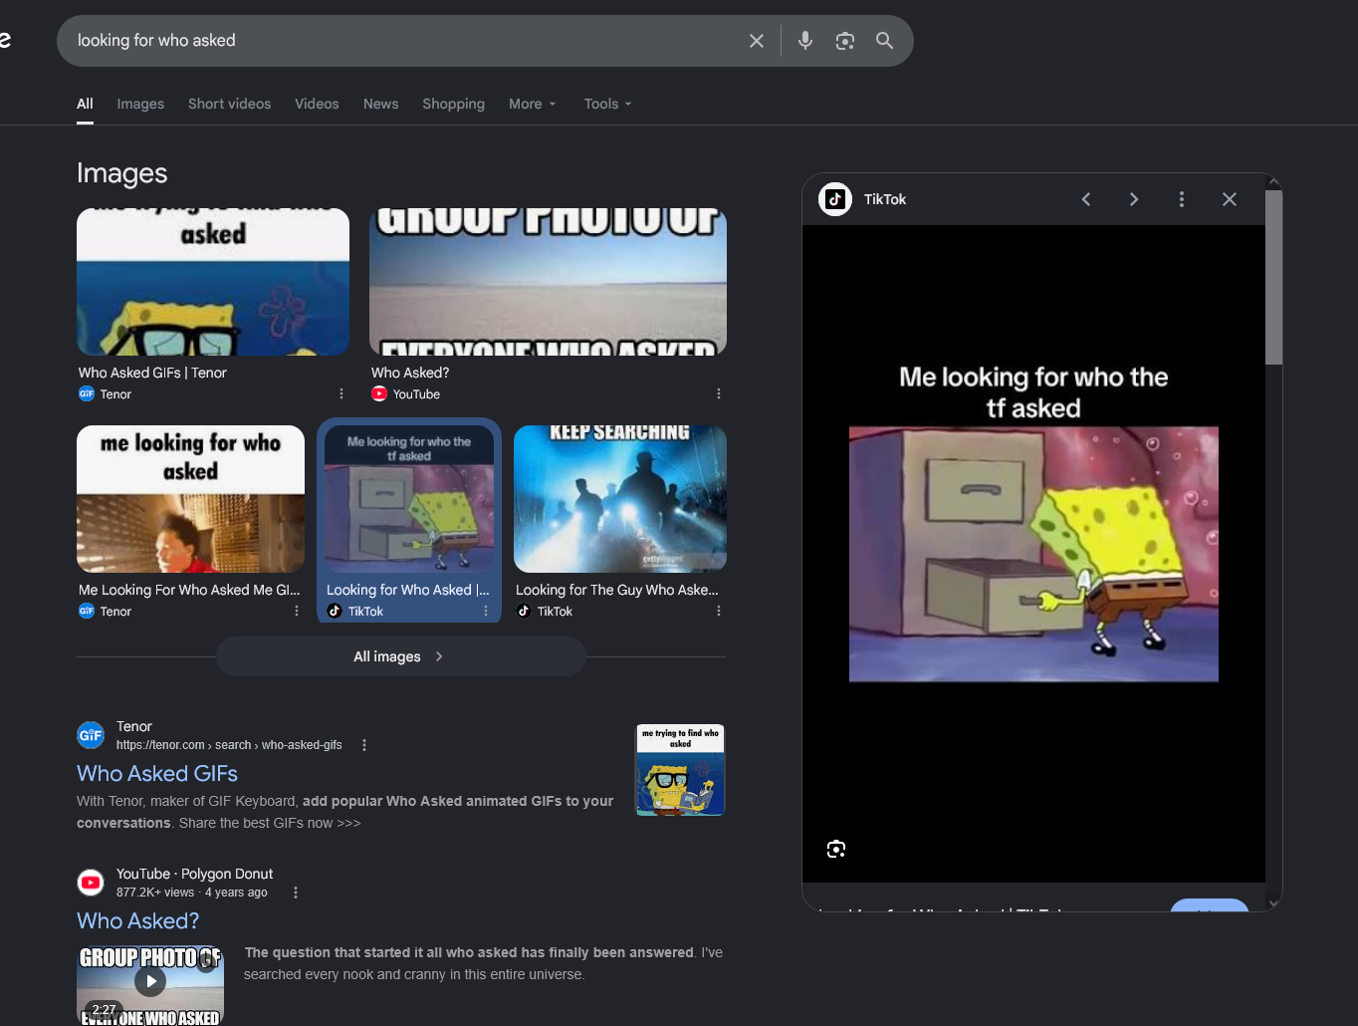Open the Who Asked? YouTube result title
The height and width of the screenshot is (1026, 1358).
tap(138, 921)
